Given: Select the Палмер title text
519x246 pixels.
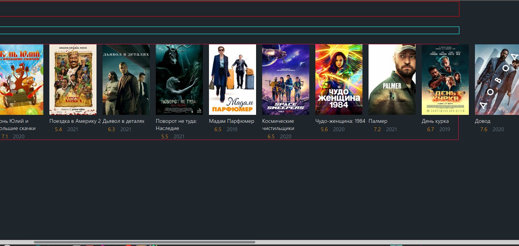Looking at the screenshot, I should tap(378, 121).
